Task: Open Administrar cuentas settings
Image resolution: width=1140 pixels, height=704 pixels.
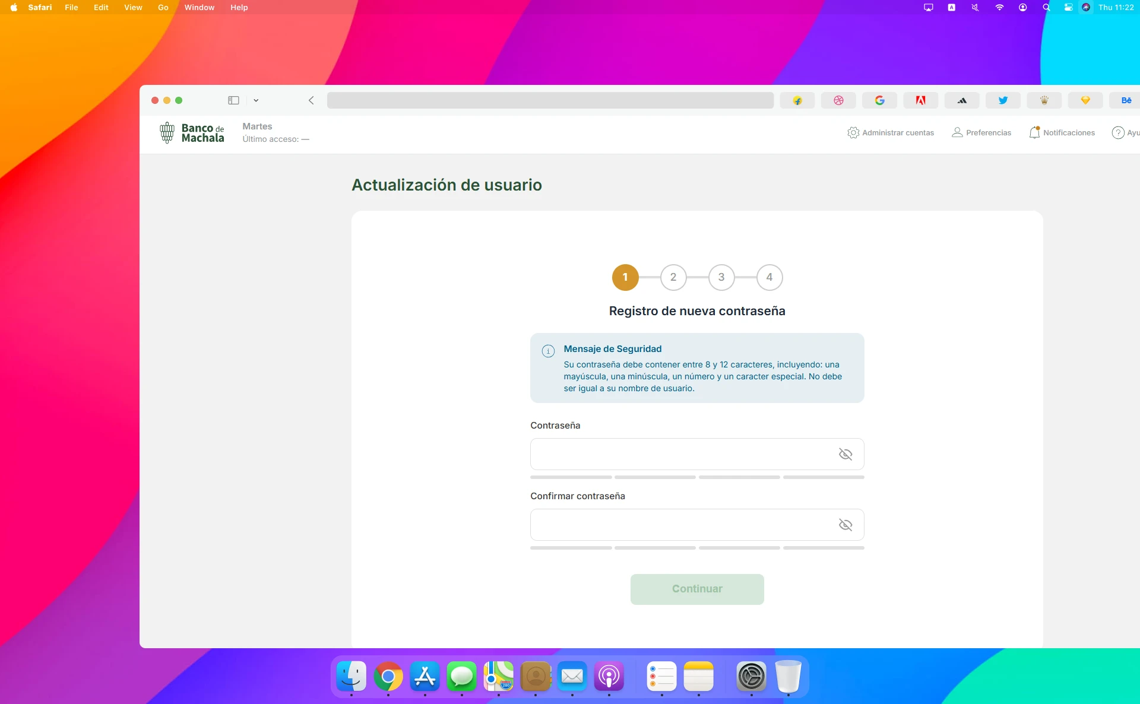Action: point(891,132)
